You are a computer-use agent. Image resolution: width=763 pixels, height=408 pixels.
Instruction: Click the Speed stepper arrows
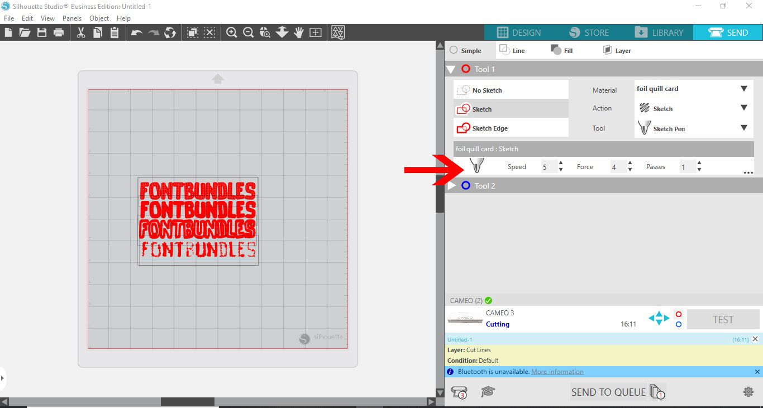(x=561, y=166)
